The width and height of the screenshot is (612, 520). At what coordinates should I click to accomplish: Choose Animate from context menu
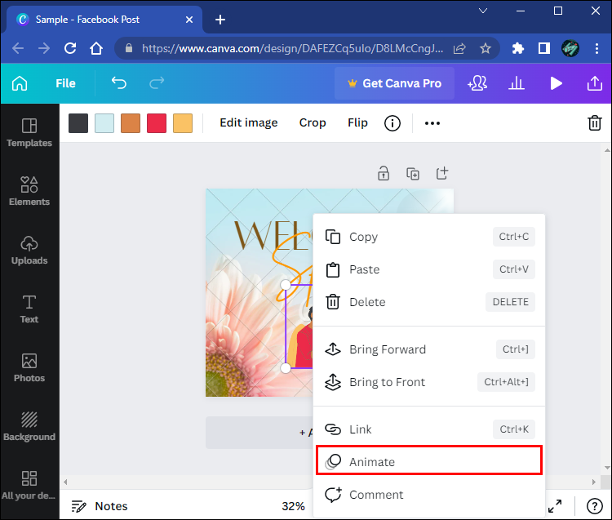click(x=429, y=461)
